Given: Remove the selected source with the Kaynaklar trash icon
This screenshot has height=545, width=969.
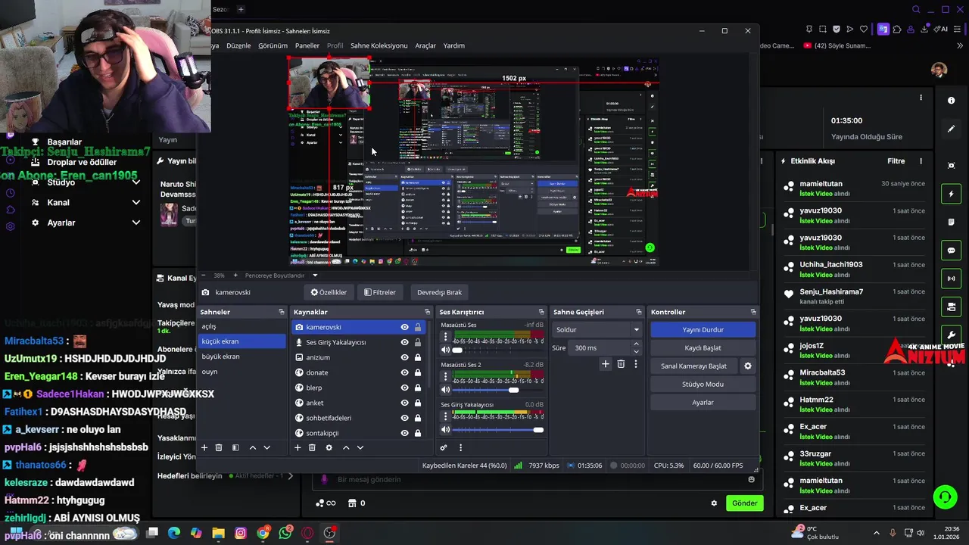Looking at the screenshot, I should coord(312,447).
